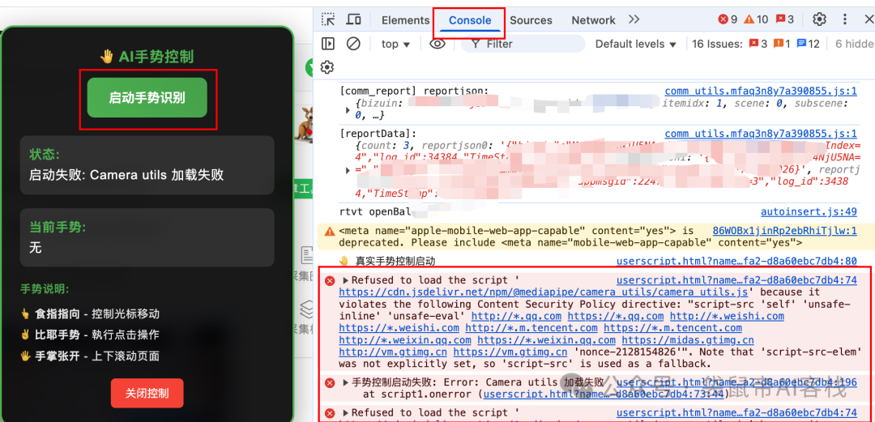Show the console sidebar panel icon
The width and height of the screenshot is (875, 422).
328,44
